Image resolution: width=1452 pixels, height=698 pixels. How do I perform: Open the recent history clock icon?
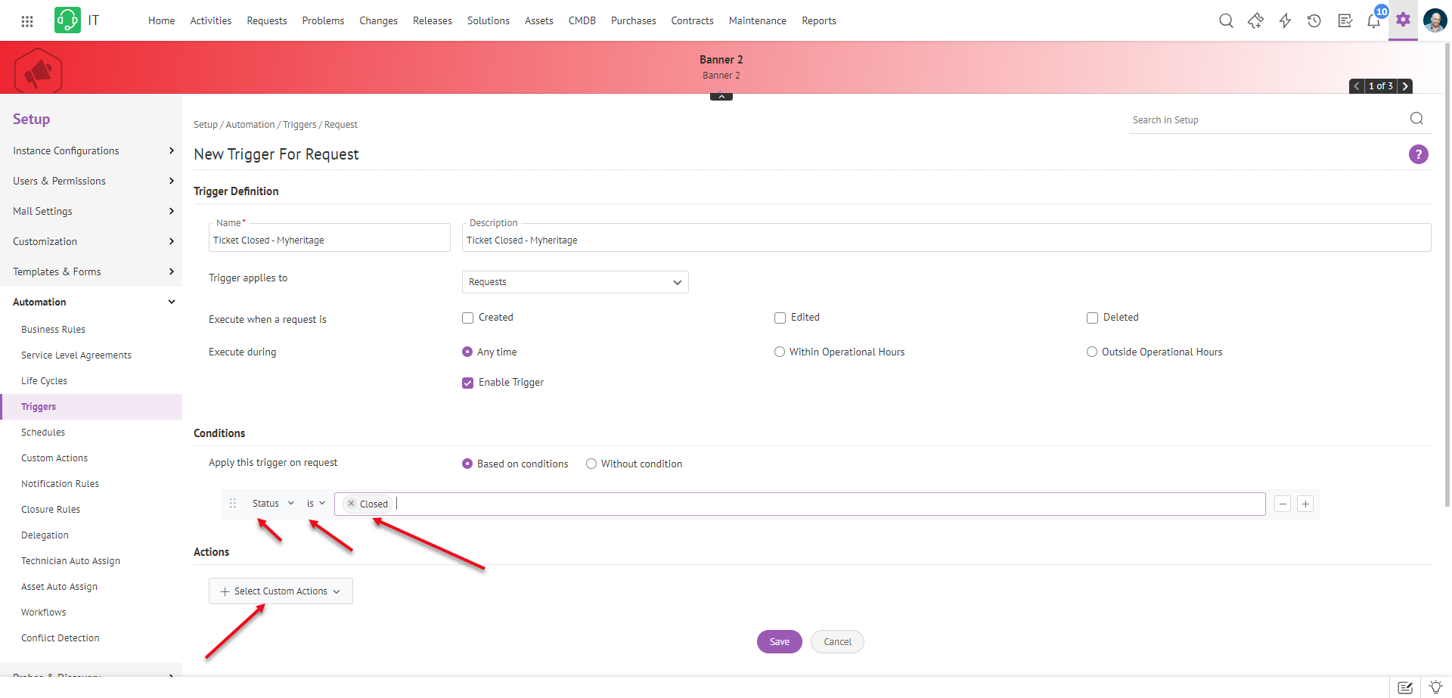click(1314, 21)
